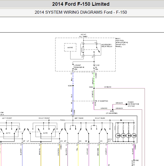Click the 'ACCESSORY DELAY RELAY' label
The image size is (164, 166).
107,45
